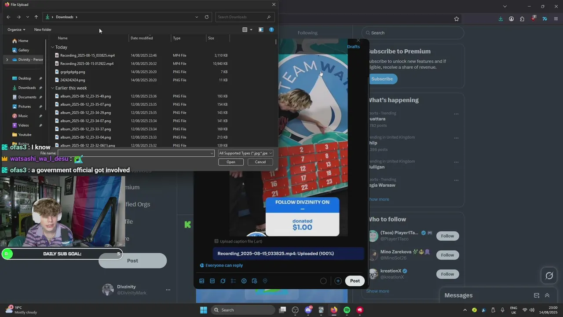Cancel the File Upload dialog
Viewport: 563px width, 317px height.
(260, 162)
